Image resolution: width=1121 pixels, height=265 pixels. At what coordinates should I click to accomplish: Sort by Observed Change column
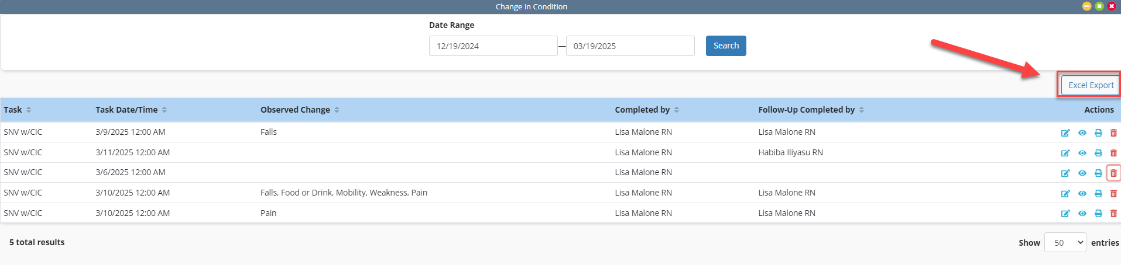click(337, 110)
